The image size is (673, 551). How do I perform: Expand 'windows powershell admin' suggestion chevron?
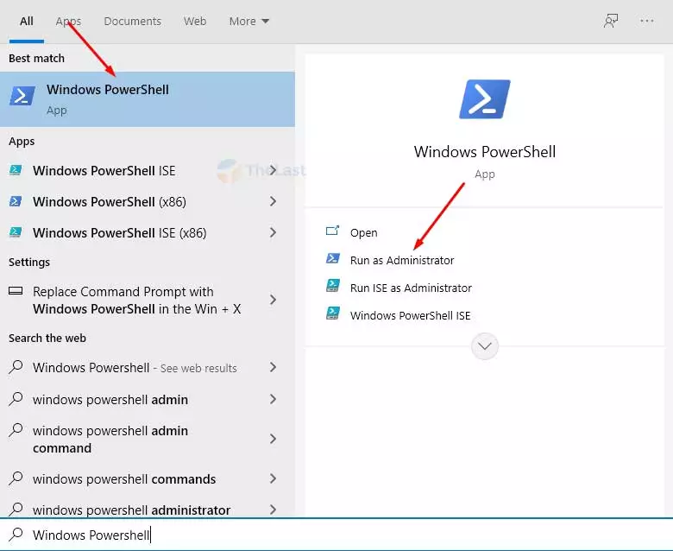coord(273,399)
